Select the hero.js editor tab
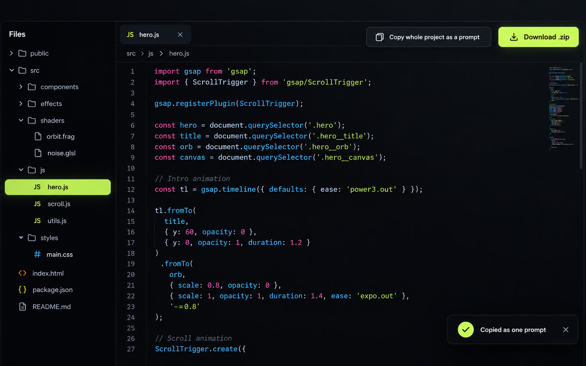586x366 pixels. [155, 35]
